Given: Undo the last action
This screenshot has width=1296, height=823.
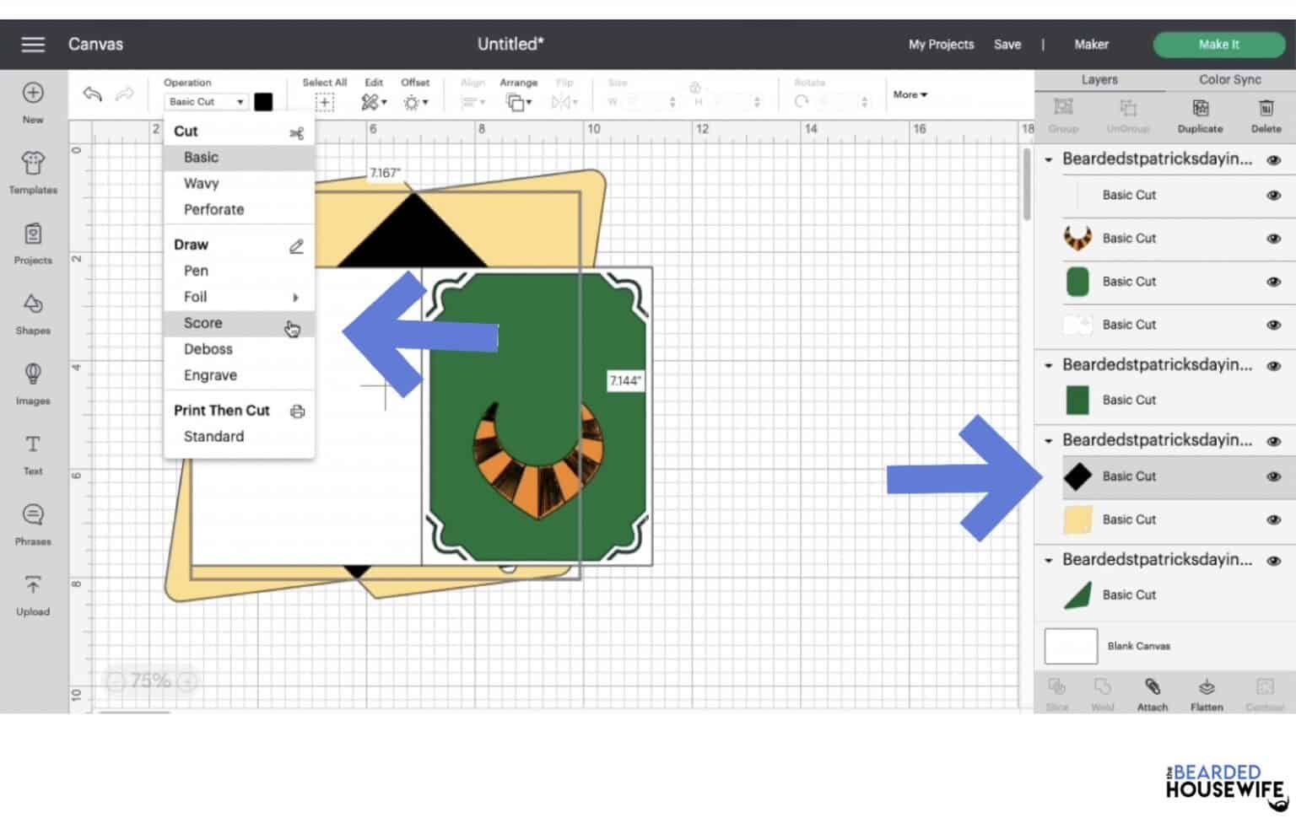Looking at the screenshot, I should click(x=93, y=94).
